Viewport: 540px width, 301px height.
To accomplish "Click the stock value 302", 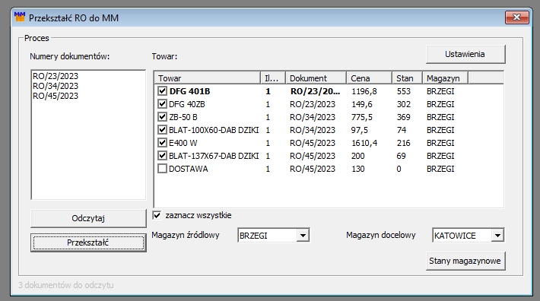I will (x=404, y=104).
